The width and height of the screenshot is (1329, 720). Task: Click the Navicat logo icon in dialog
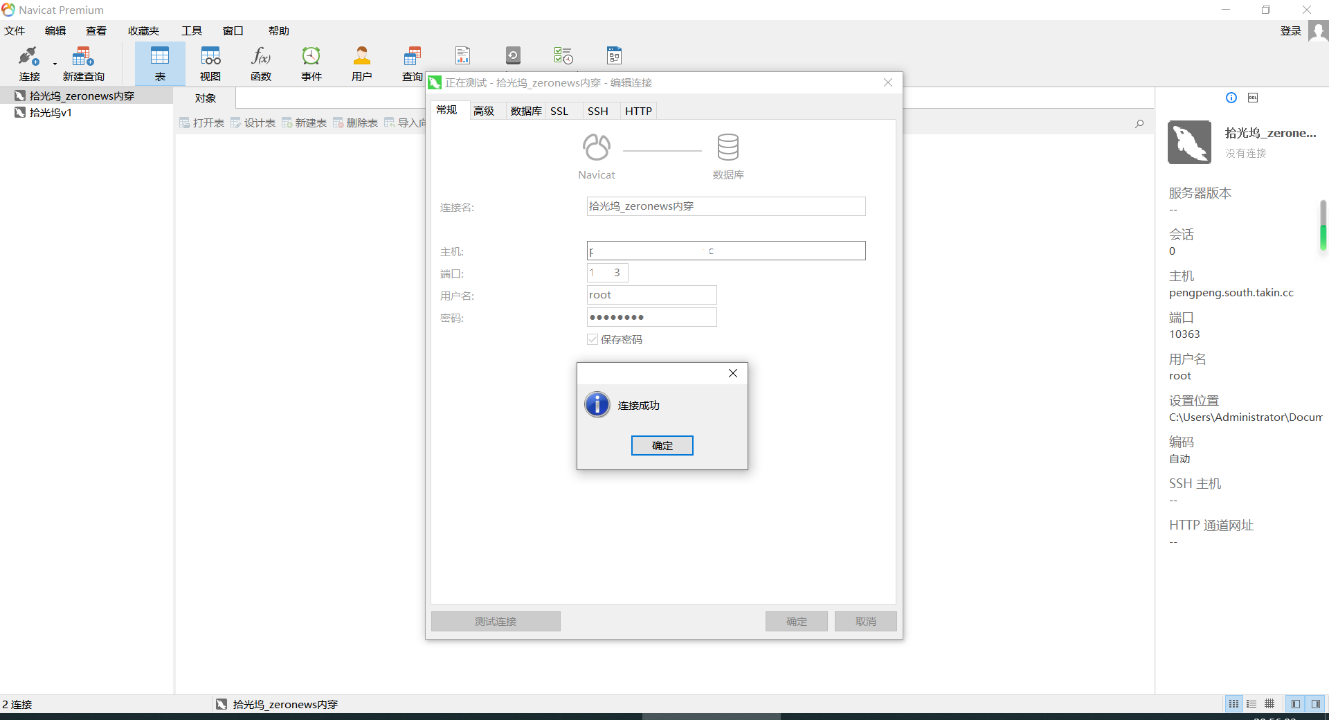point(597,147)
